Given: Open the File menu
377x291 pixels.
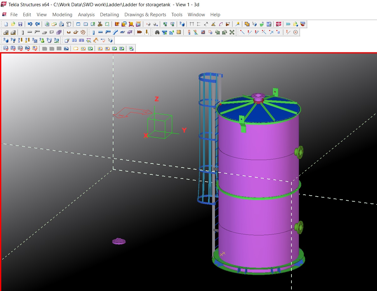Looking at the screenshot, I should pyautogui.click(x=14, y=15).
